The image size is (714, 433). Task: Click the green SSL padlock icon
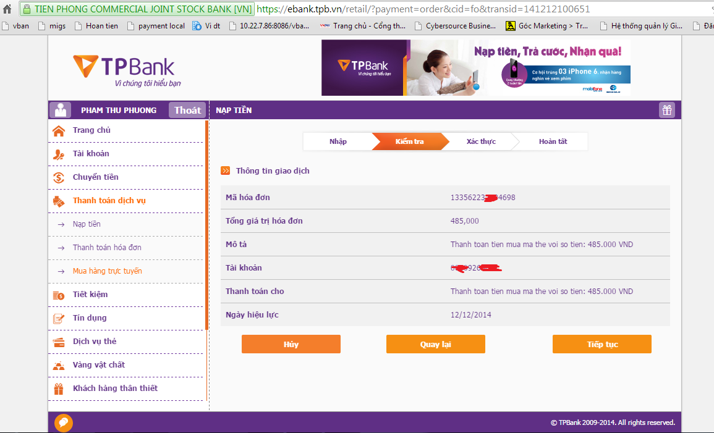tap(27, 9)
